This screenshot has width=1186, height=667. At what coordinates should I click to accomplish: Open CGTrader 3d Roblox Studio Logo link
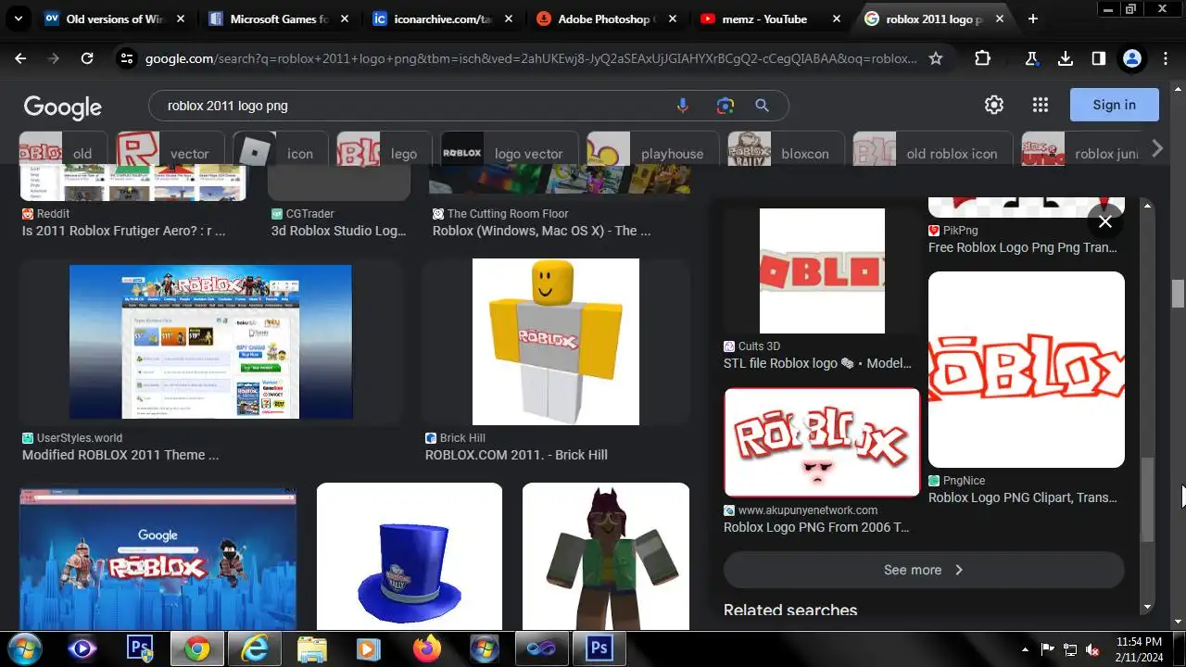[x=338, y=231]
